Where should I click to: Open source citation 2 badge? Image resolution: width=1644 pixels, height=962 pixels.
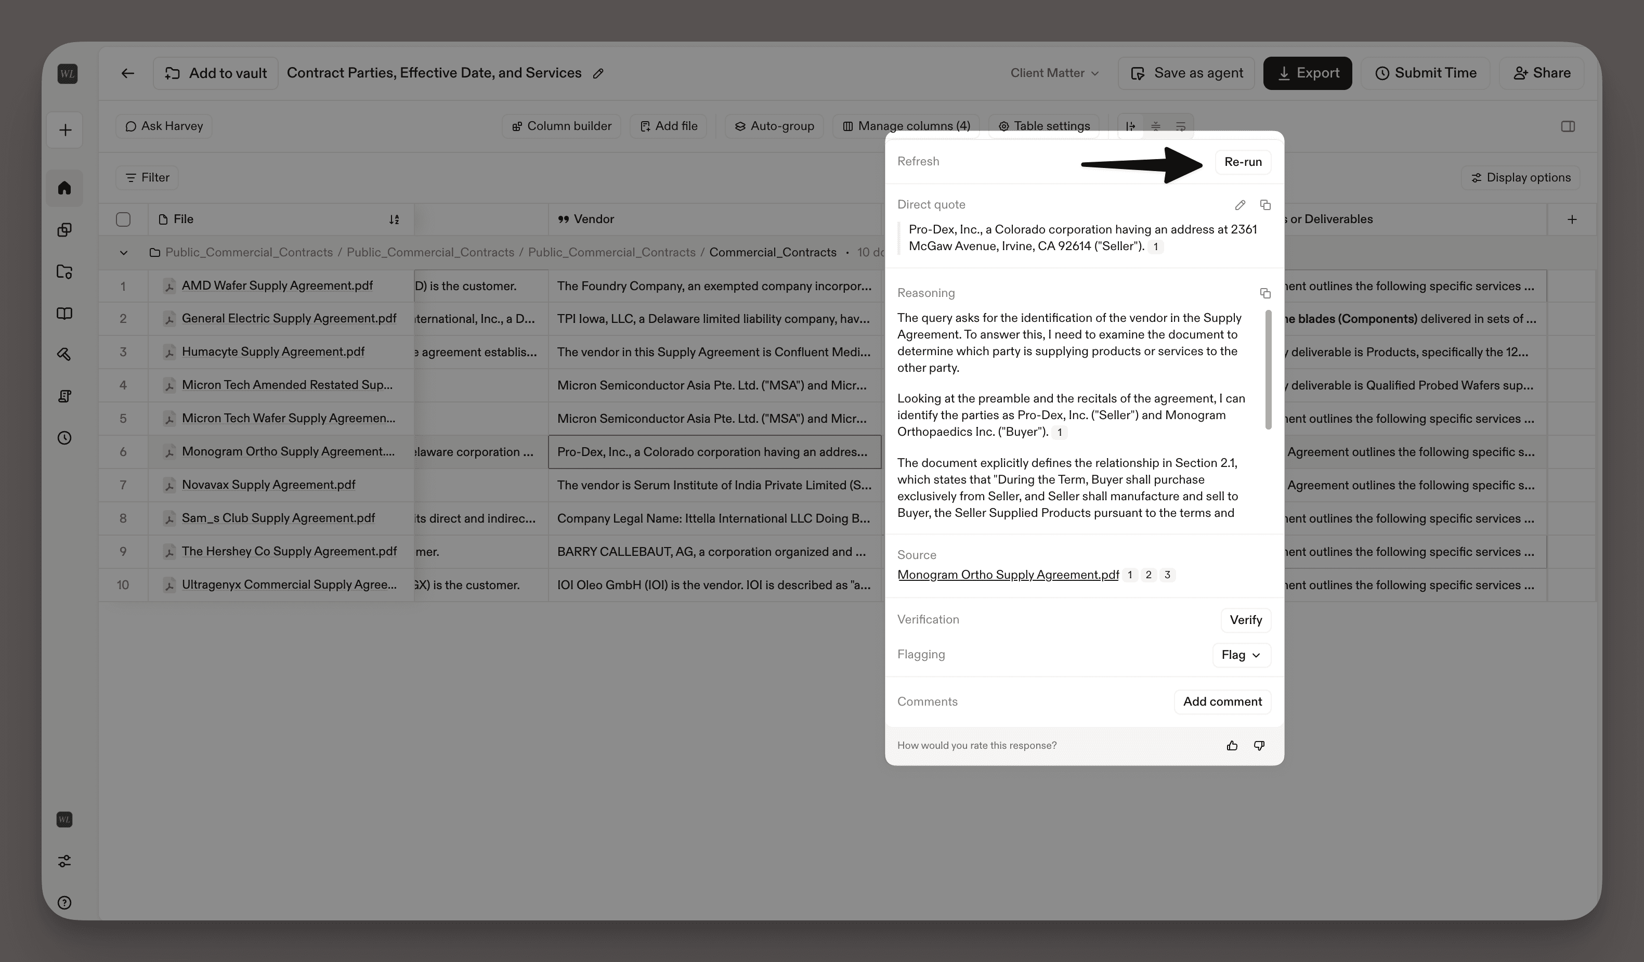coord(1148,575)
